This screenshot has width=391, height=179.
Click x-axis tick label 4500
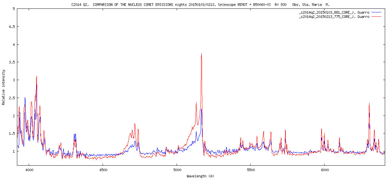(103, 170)
